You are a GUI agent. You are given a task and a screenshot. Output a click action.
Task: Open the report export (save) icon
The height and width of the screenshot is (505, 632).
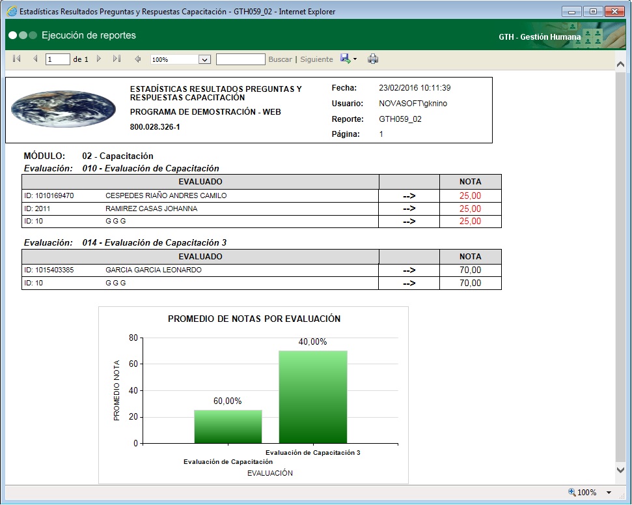pos(344,59)
